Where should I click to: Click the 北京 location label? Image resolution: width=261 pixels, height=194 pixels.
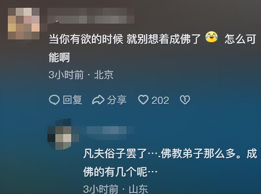pyautogui.click(x=104, y=75)
